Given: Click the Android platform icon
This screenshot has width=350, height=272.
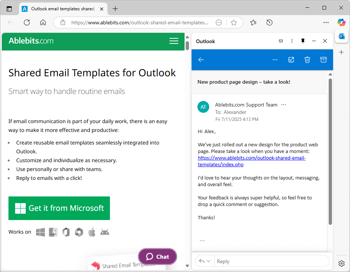Looking at the screenshot, I should [x=105, y=232].
